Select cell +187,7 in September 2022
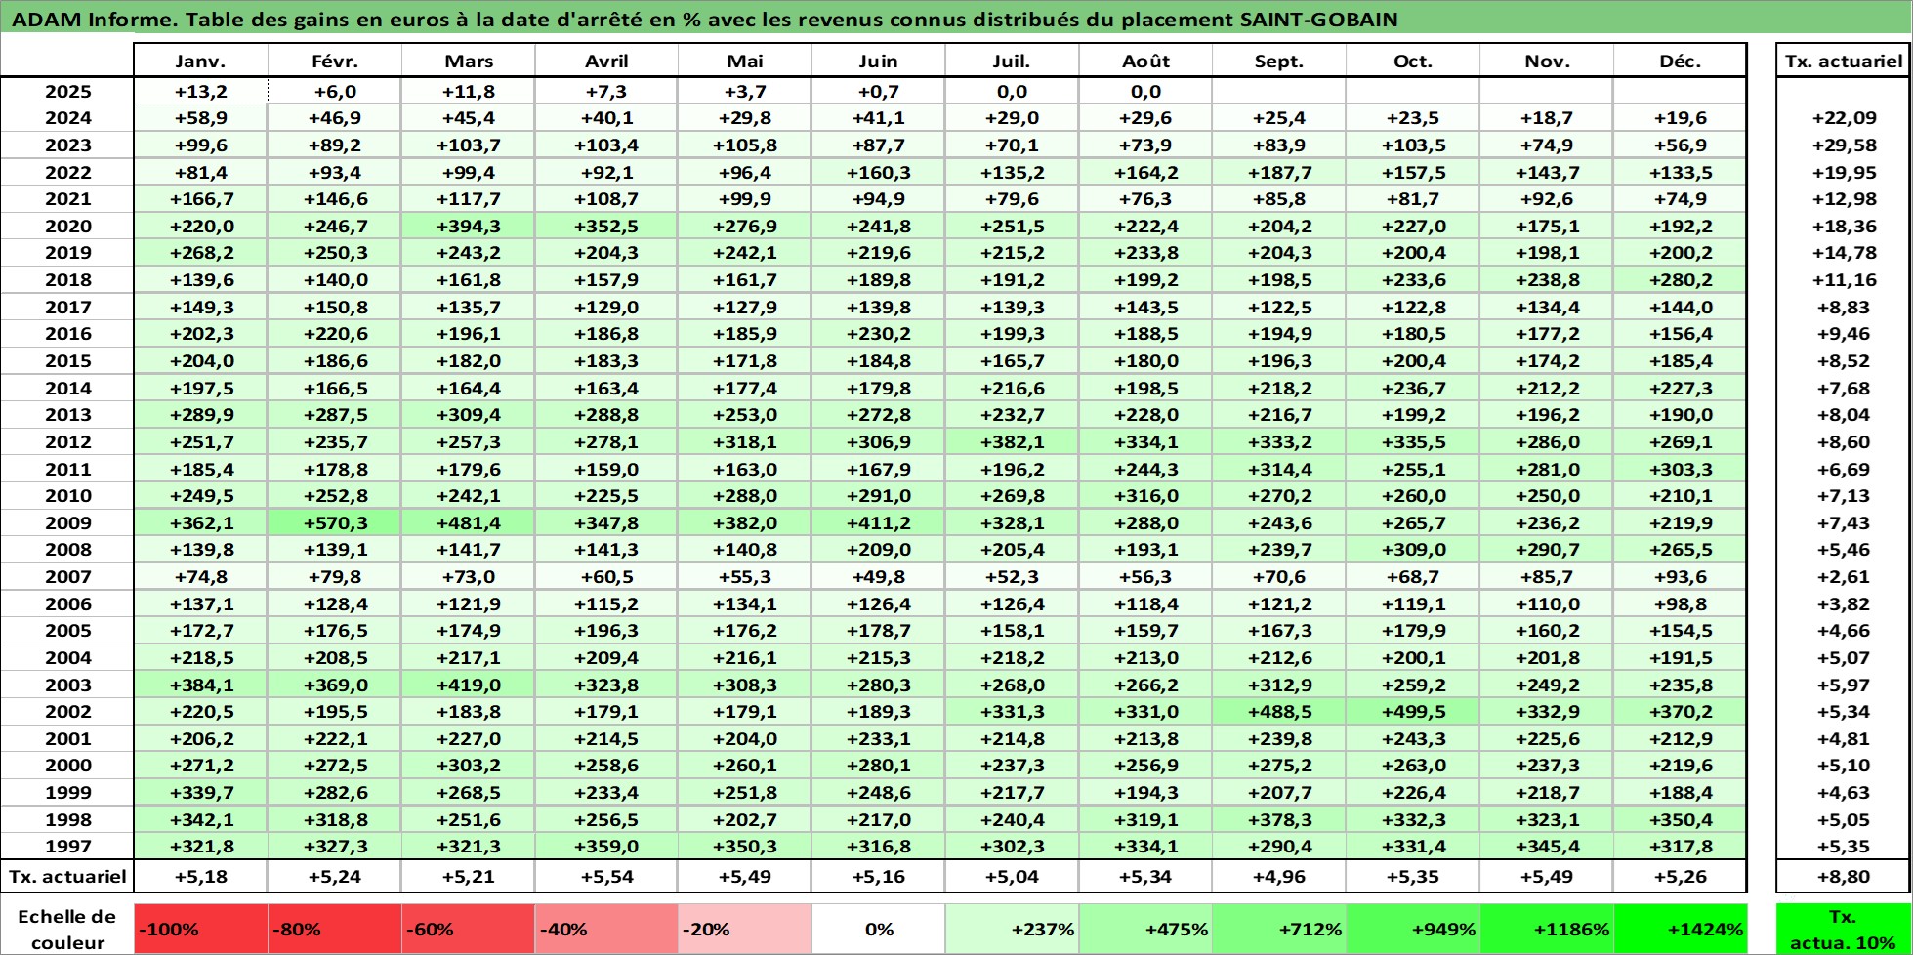1913x955 pixels. (x=1279, y=173)
